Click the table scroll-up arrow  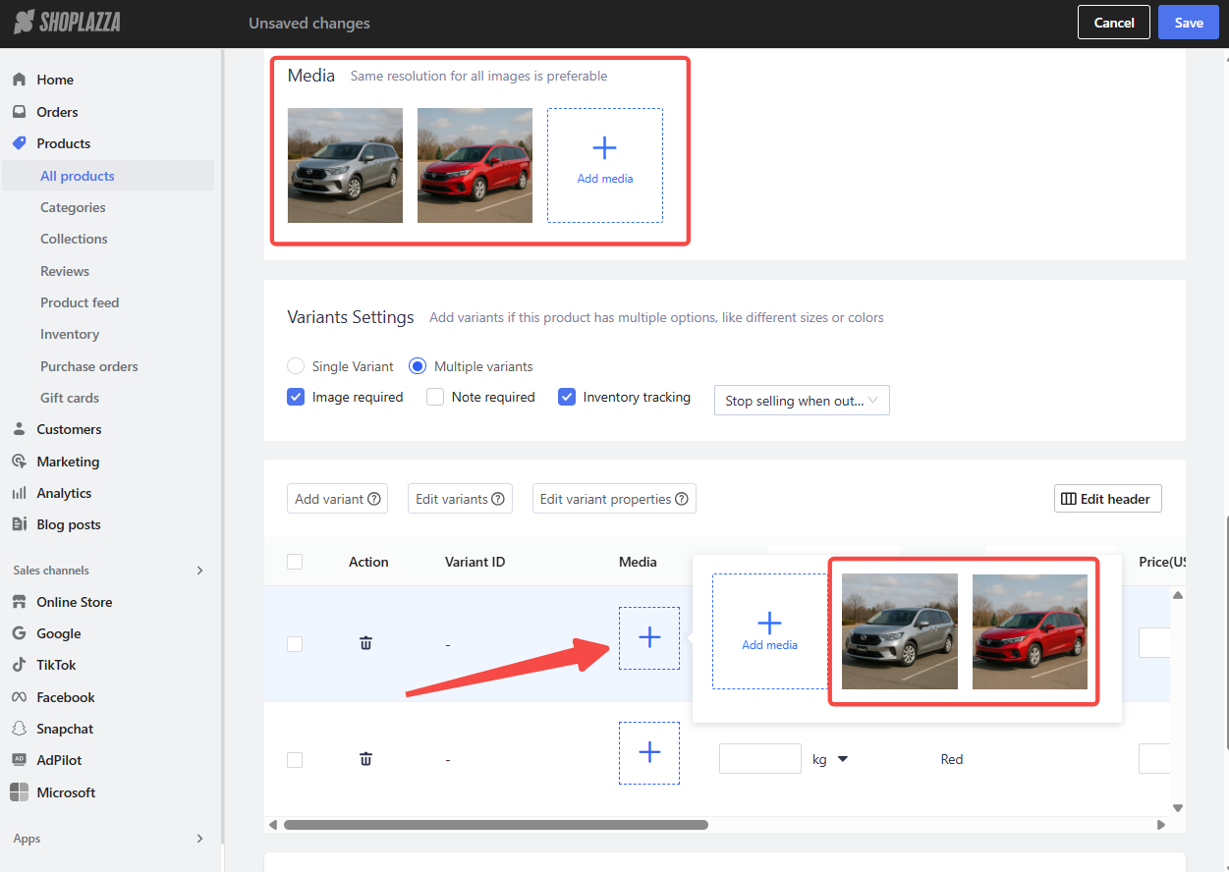(x=1178, y=595)
